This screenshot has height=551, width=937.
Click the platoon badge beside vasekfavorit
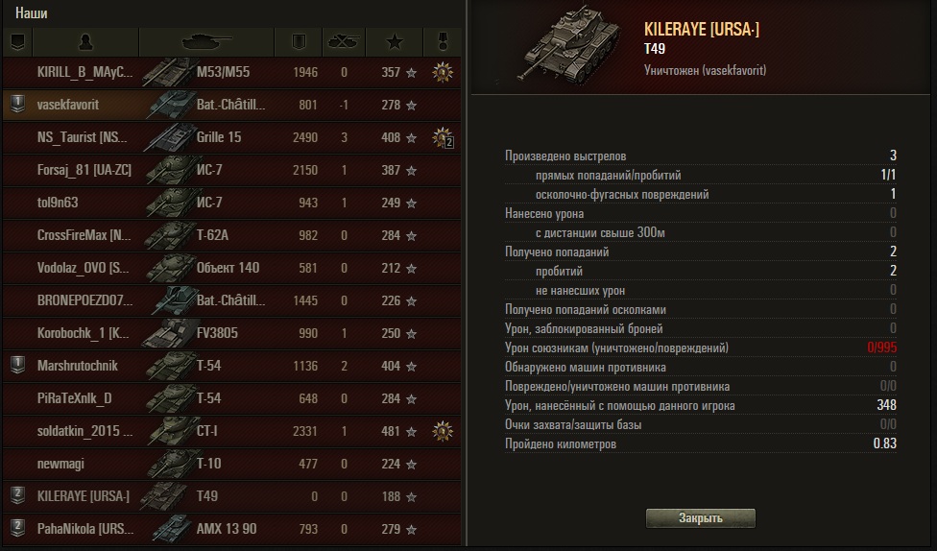[x=17, y=105]
